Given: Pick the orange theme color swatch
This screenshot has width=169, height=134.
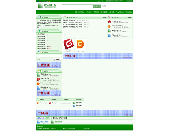Looking at the screenshot, I should coord(49,1).
